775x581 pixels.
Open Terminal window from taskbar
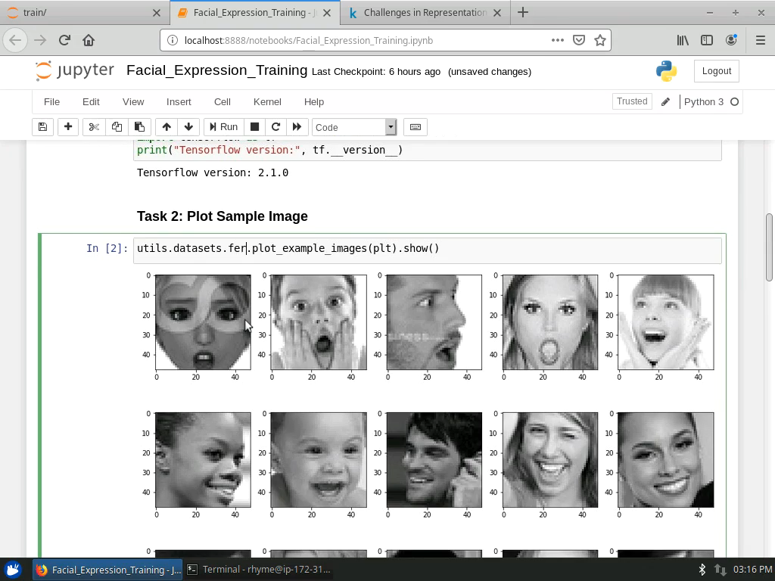point(258,570)
